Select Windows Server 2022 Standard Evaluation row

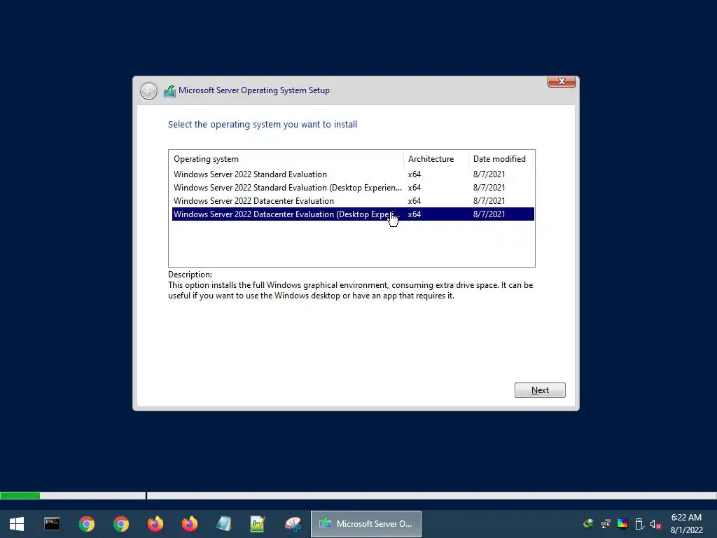click(x=353, y=174)
